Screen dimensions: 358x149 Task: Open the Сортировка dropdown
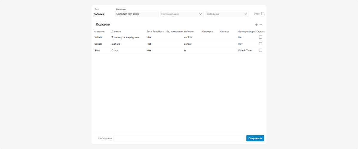point(228,14)
